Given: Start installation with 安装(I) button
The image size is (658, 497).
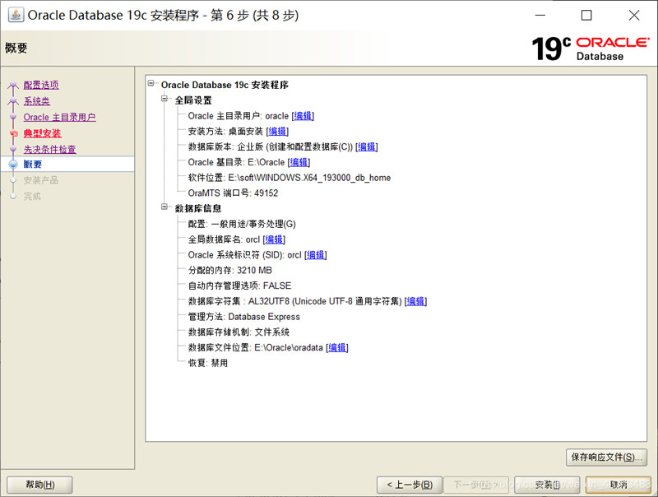Looking at the screenshot, I should click(547, 485).
